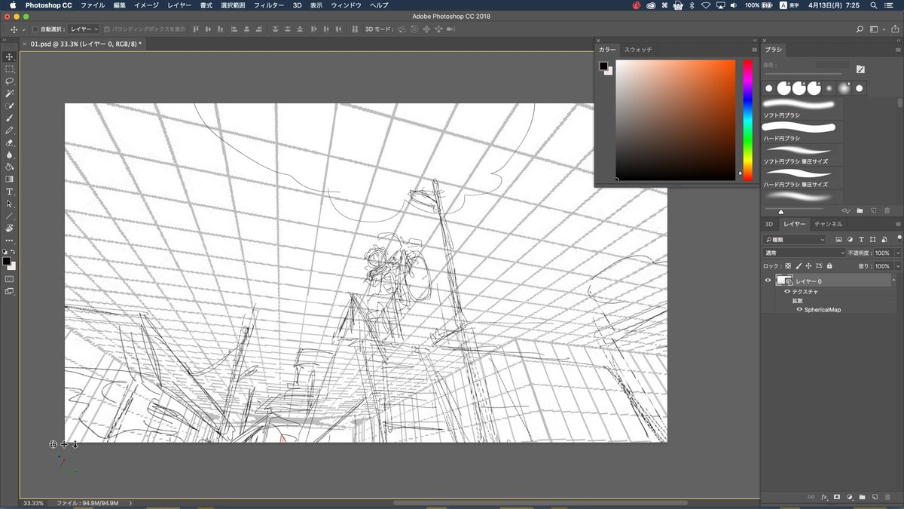Pick a color in the color field
This screenshot has width=904, height=509.
pos(675,120)
